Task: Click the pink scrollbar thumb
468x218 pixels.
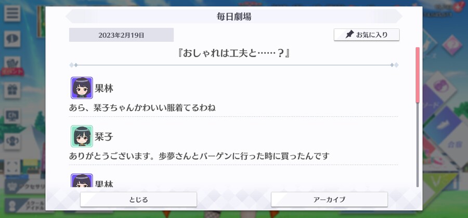Action: coord(418,75)
